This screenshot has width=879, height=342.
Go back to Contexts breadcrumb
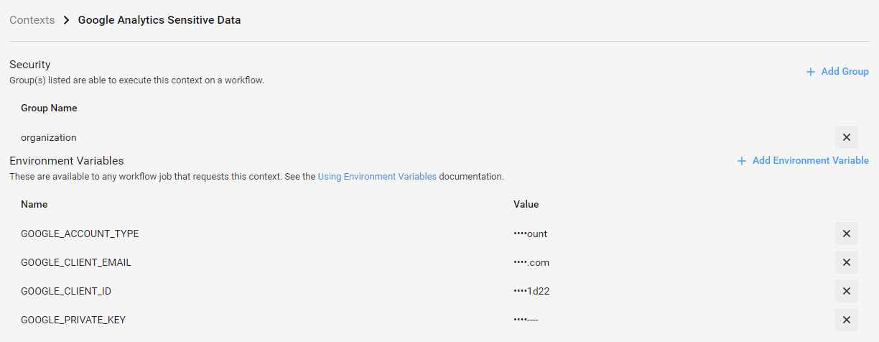click(32, 20)
